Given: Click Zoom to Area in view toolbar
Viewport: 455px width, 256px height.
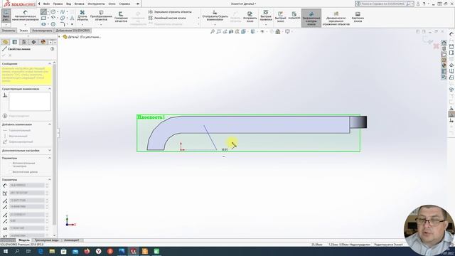Looking at the screenshot, I should click(x=218, y=31).
